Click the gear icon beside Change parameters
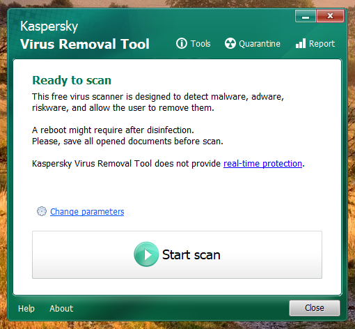Image resolution: width=355 pixels, height=329 pixels. click(42, 211)
